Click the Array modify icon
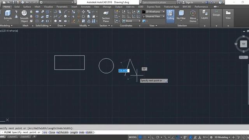The width and height of the screenshot is (249, 140). coord(93,21)
